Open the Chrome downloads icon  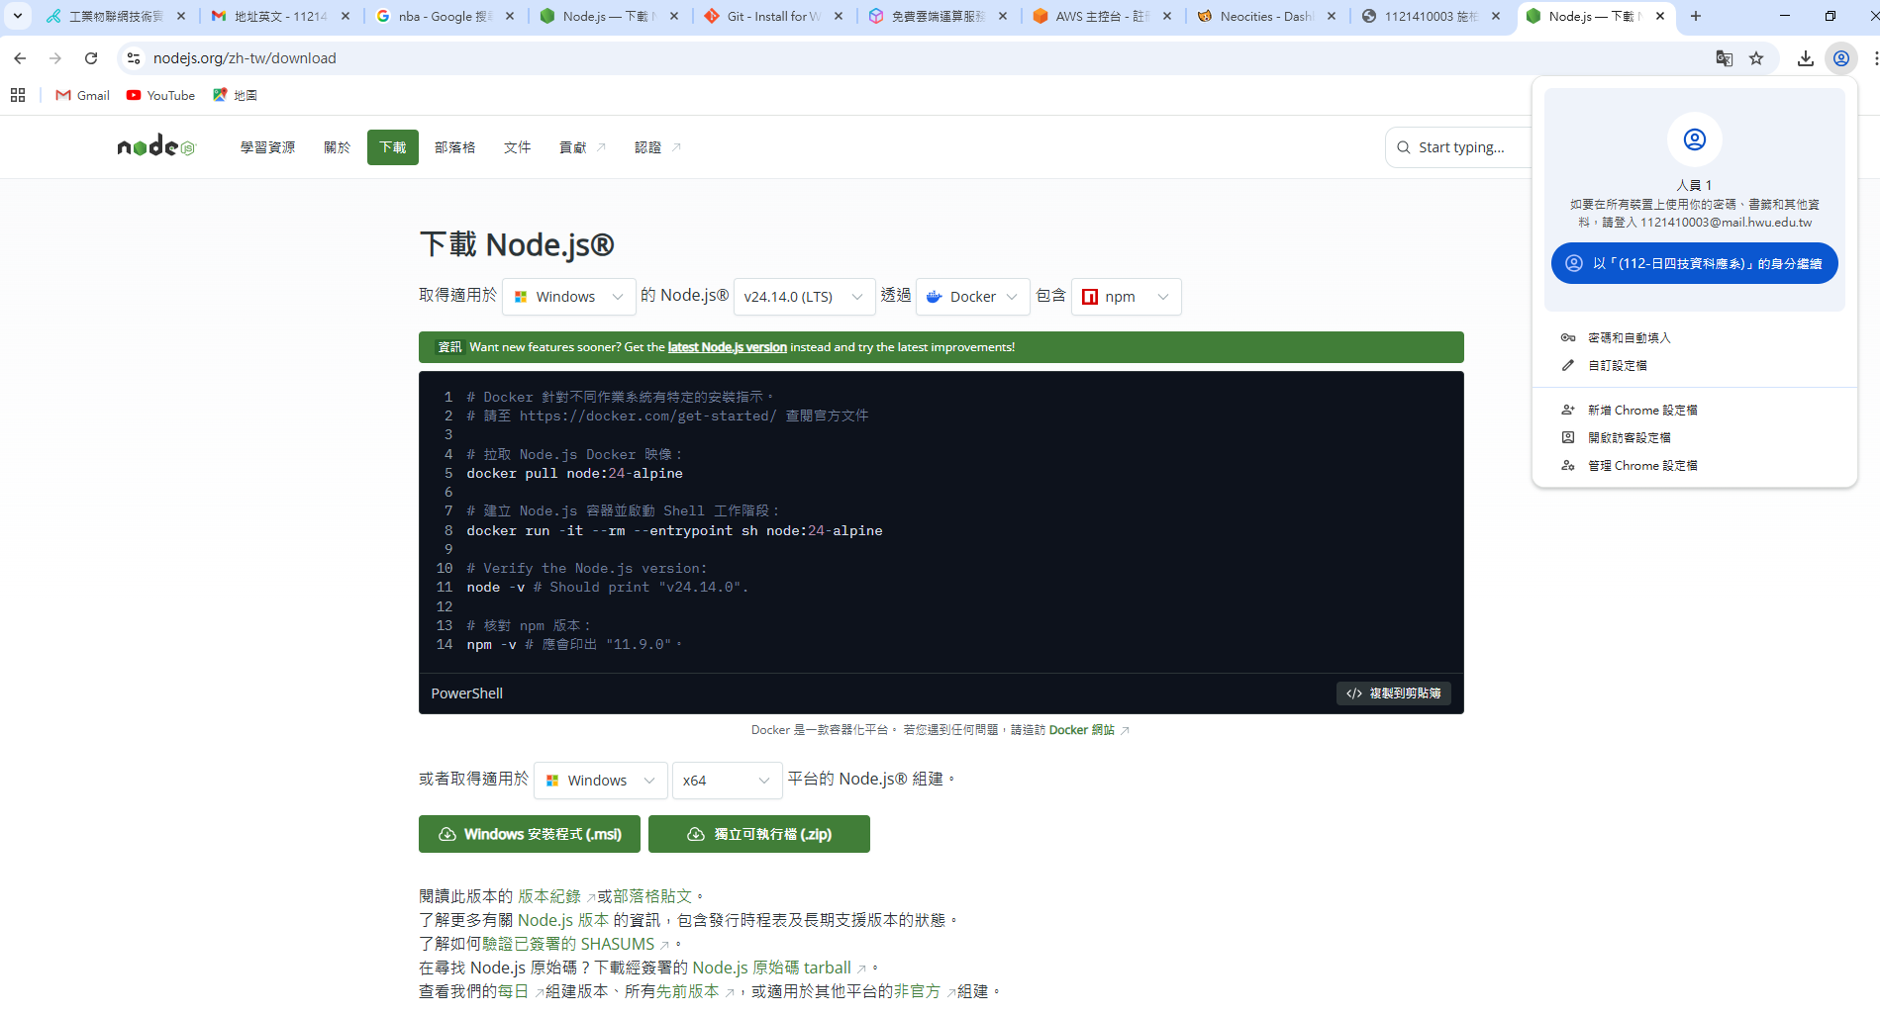[1805, 58]
